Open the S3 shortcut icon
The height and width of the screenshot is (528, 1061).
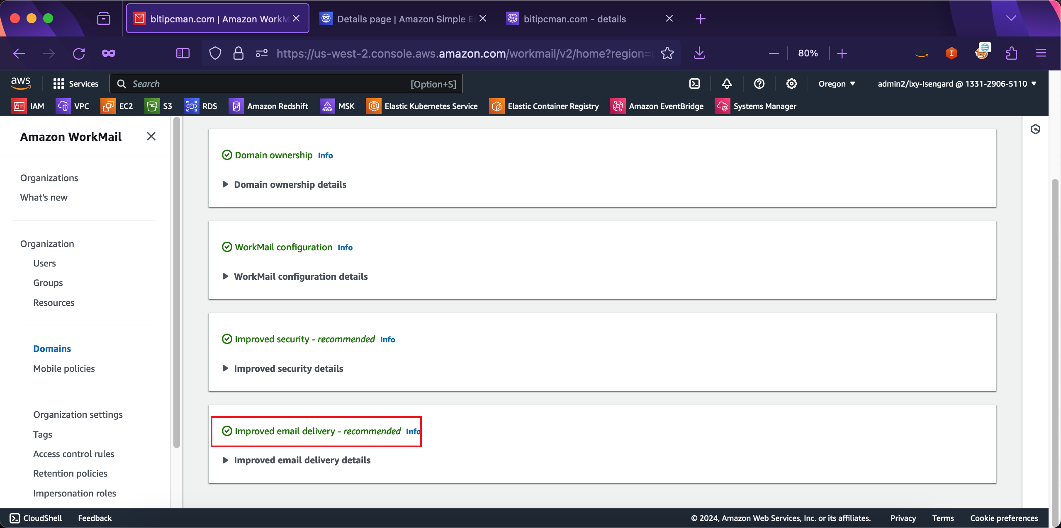point(152,106)
